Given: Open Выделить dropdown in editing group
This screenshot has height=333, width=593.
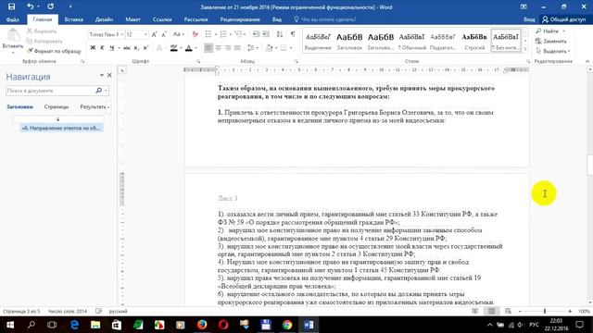Looking at the screenshot, I should pos(553,51).
